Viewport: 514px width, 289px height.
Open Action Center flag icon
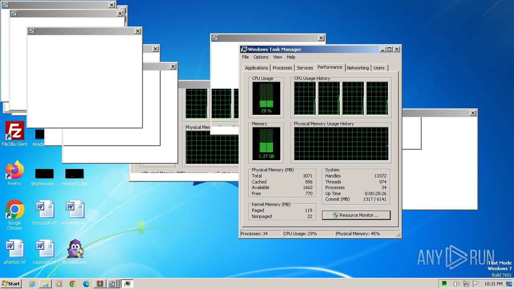coord(476,284)
